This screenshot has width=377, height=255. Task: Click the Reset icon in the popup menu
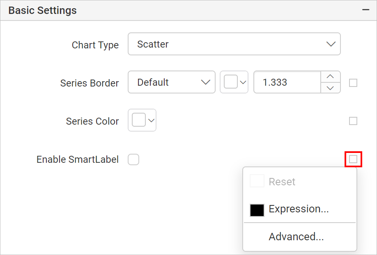[x=257, y=181]
